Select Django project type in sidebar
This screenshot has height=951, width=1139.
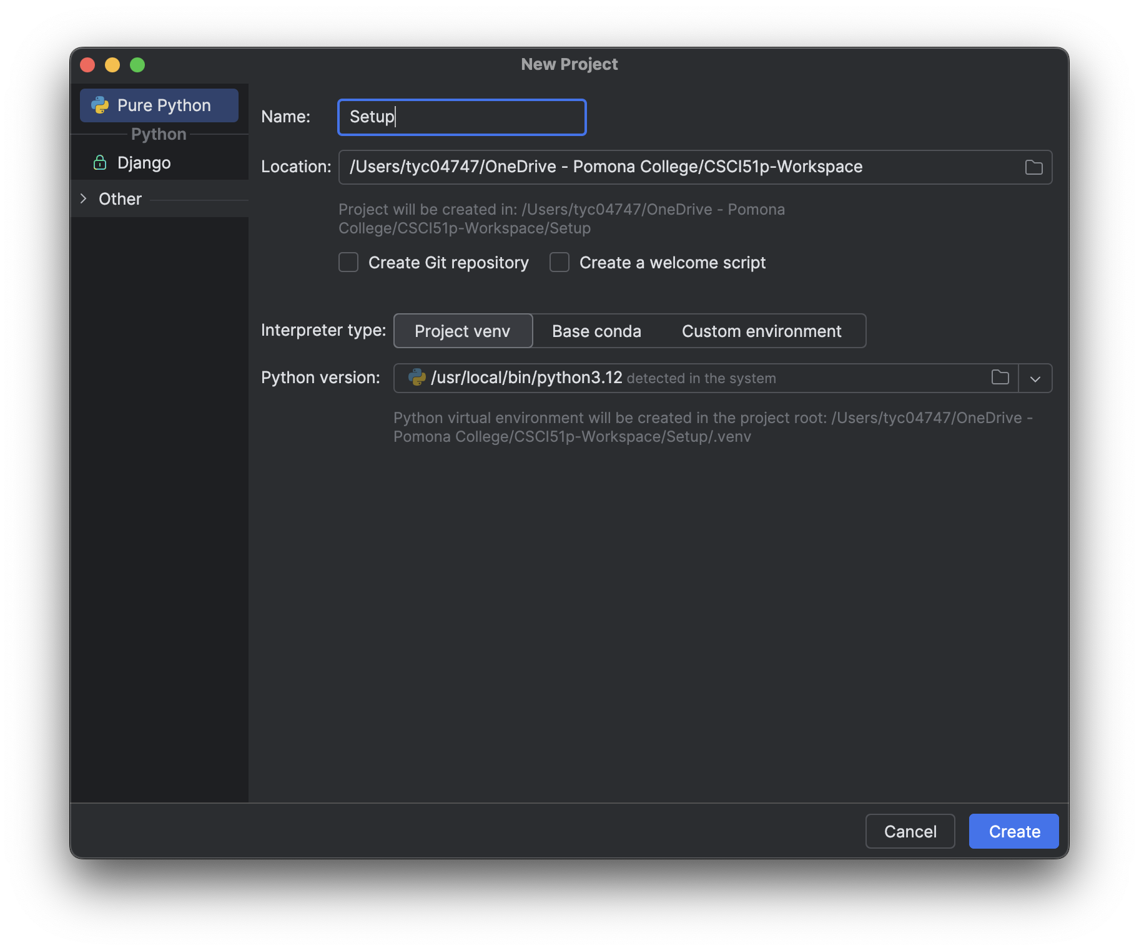coord(144,163)
